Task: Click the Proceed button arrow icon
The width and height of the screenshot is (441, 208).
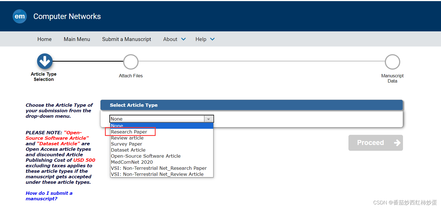Action: coord(397,143)
